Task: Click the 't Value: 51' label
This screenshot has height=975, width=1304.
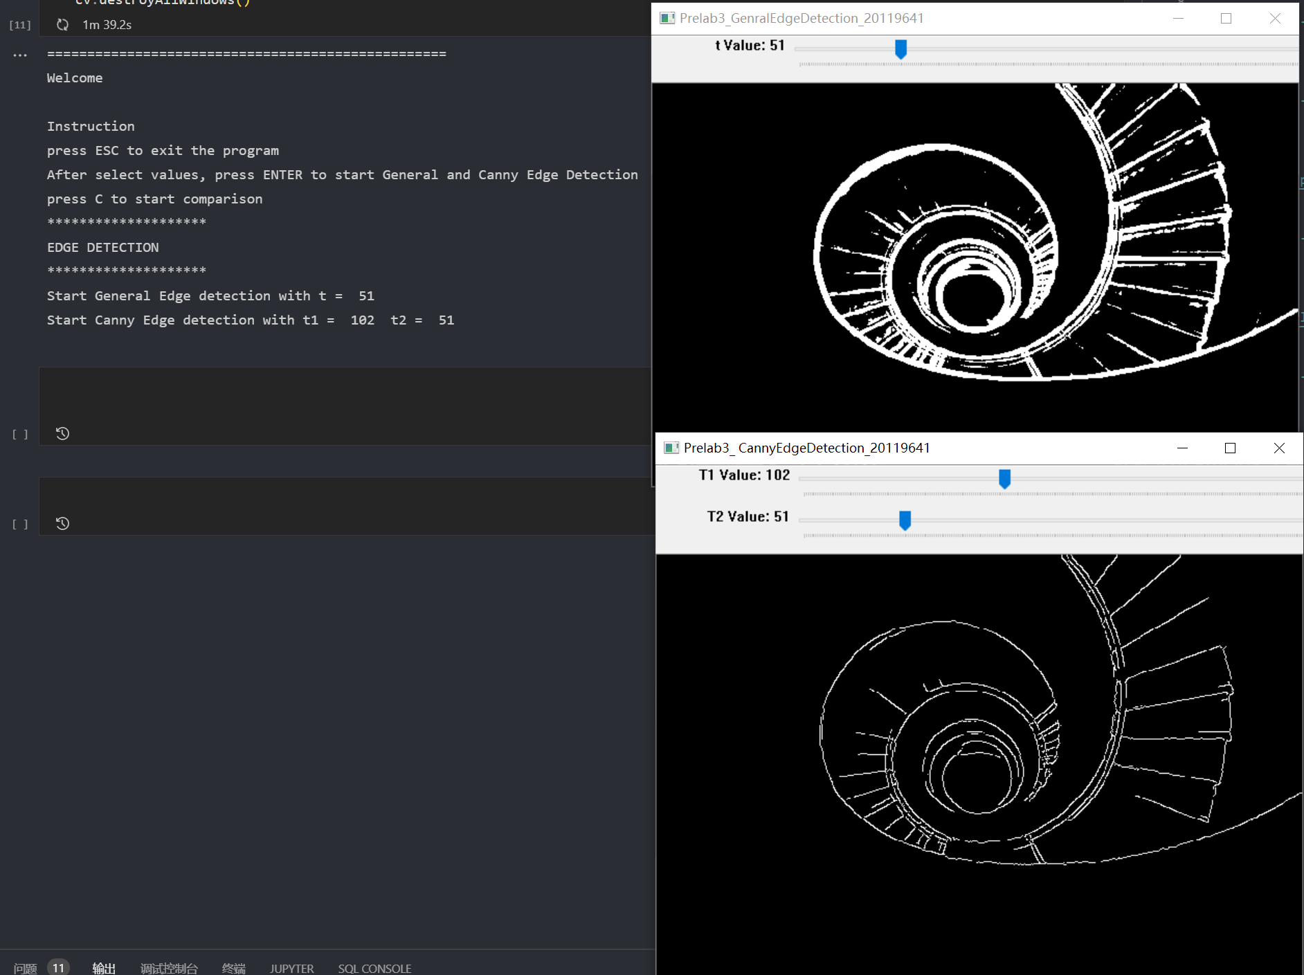Action: (750, 46)
